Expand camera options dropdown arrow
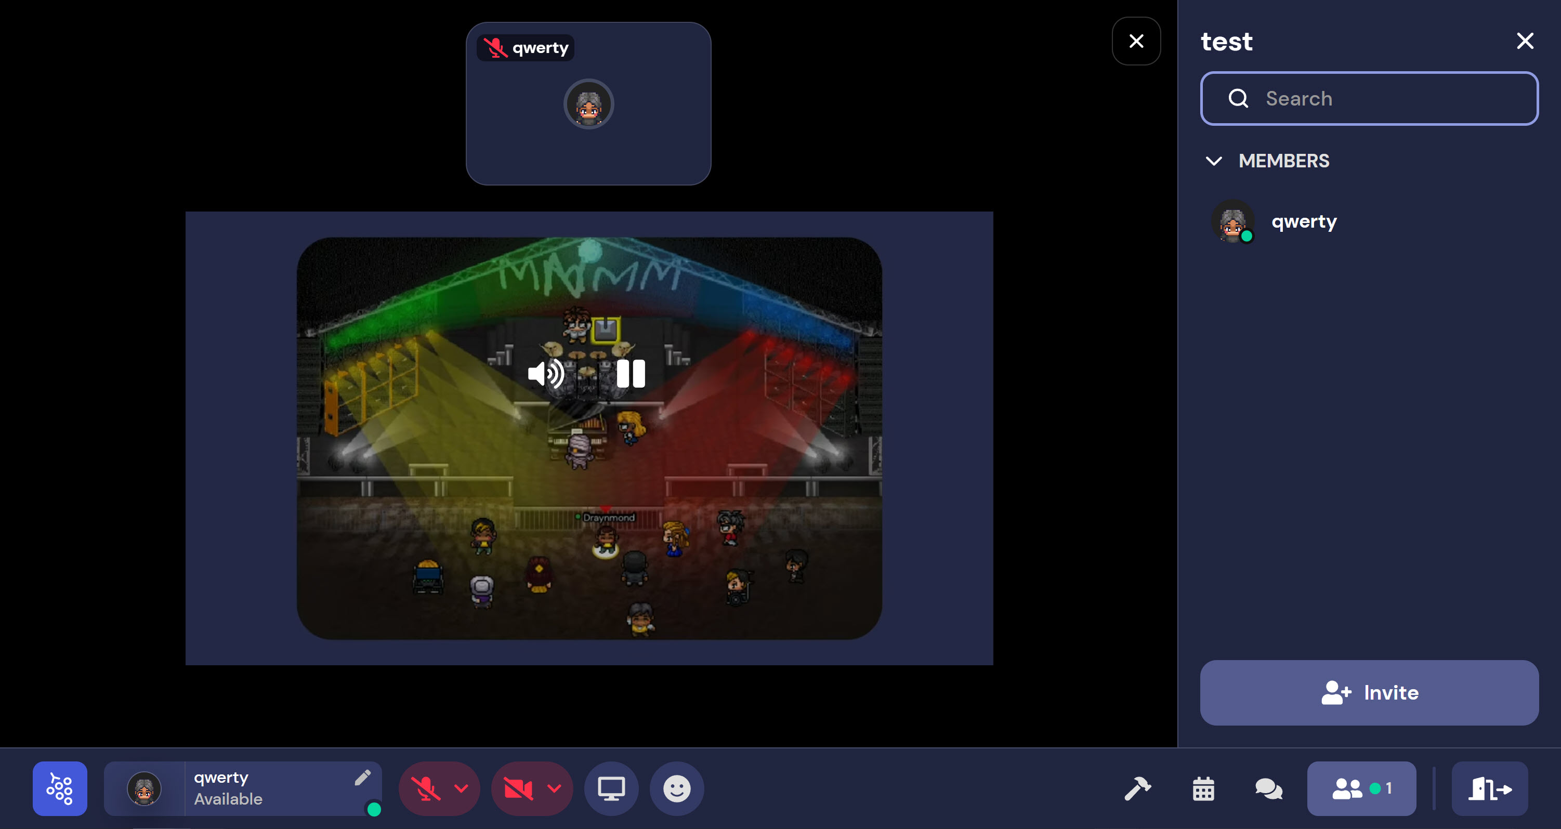This screenshot has width=1561, height=829. 554,788
